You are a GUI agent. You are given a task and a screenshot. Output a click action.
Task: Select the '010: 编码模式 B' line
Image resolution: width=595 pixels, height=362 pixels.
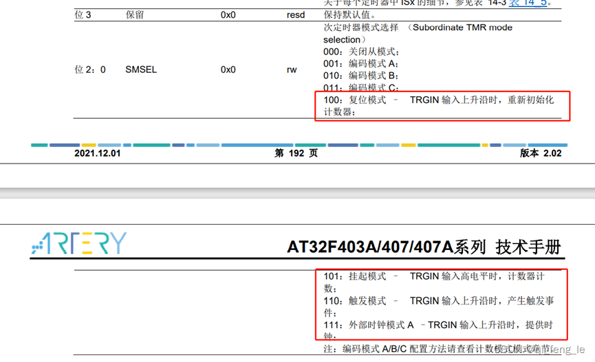point(361,76)
